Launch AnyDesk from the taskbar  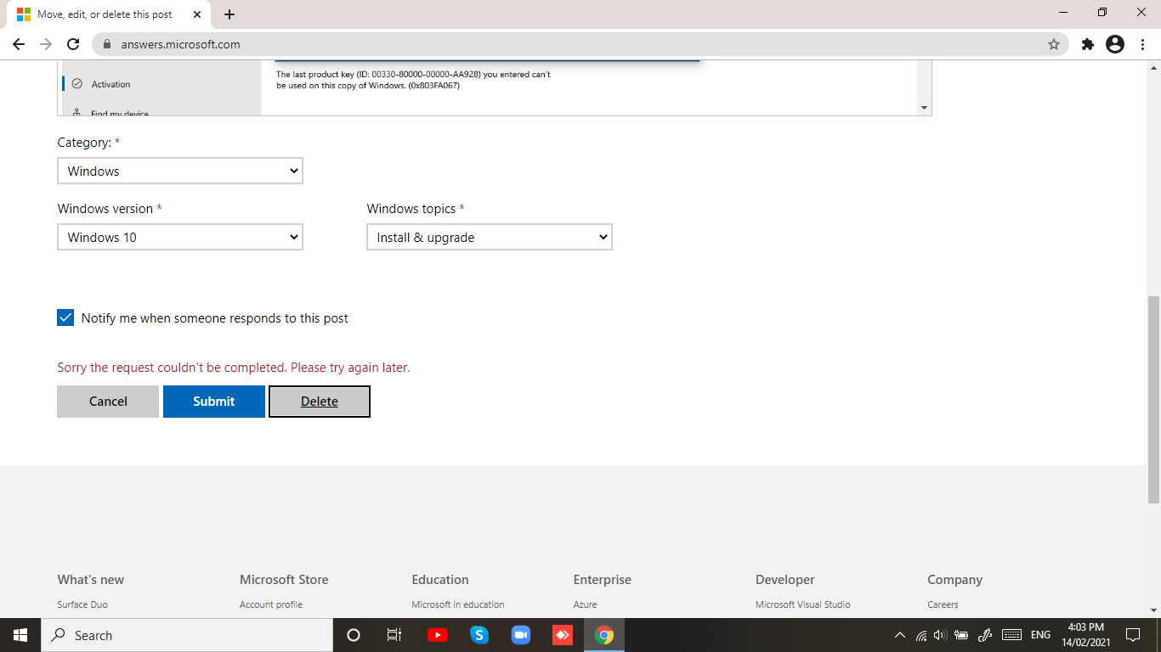pyautogui.click(x=562, y=635)
